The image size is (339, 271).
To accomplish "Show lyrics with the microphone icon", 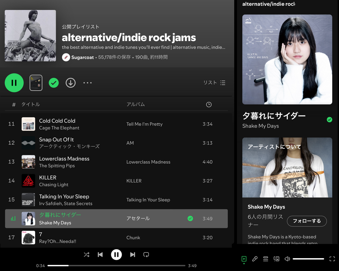I will (x=255, y=259).
